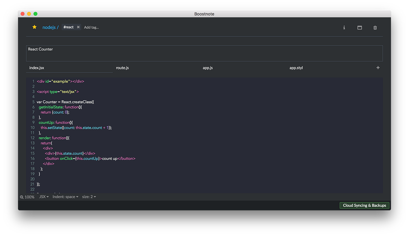Viewport: 409px width, 236px height.
Task: Click on getInitialState in line 6
Action: tap(51, 107)
